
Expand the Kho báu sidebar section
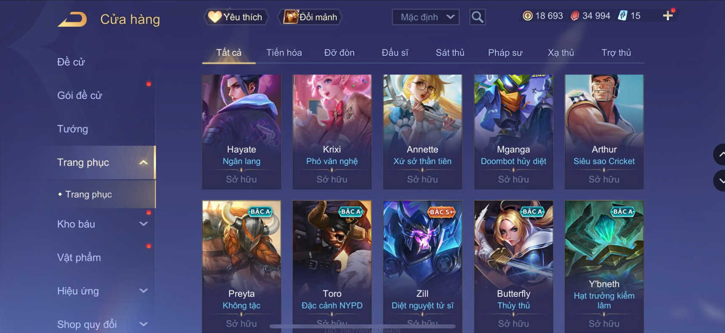pyautogui.click(x=143, y=224)
